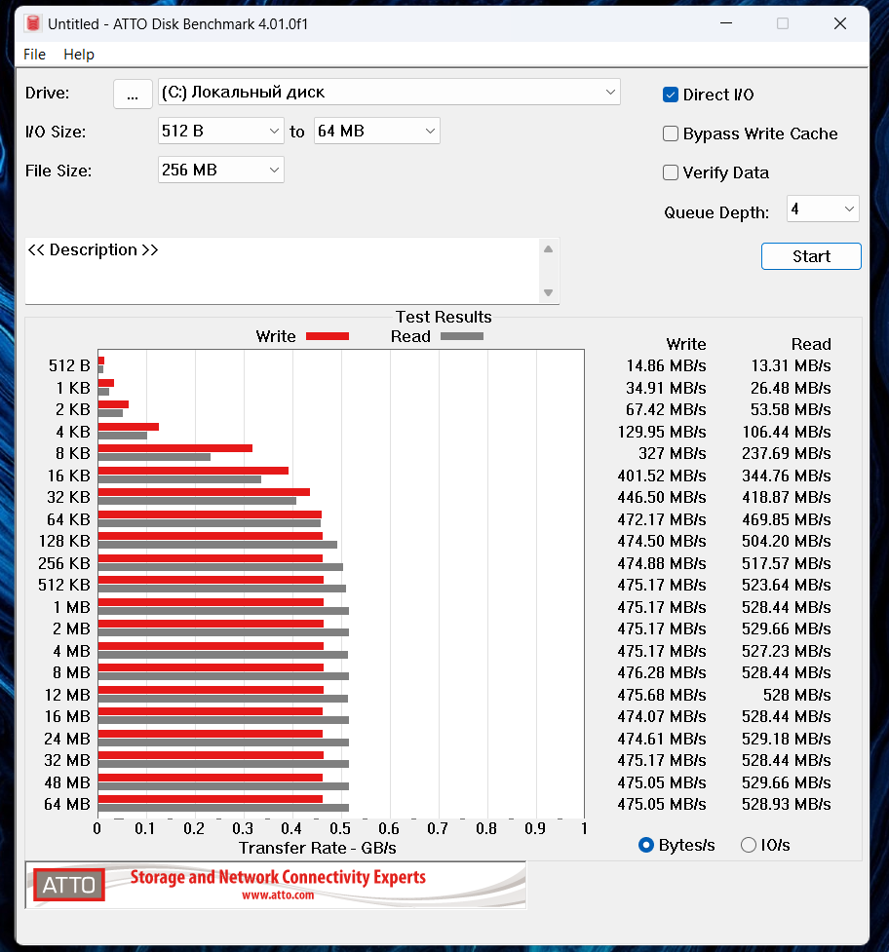Click the description scrollbar up arrow
The image size is (889, 952).
549,248
